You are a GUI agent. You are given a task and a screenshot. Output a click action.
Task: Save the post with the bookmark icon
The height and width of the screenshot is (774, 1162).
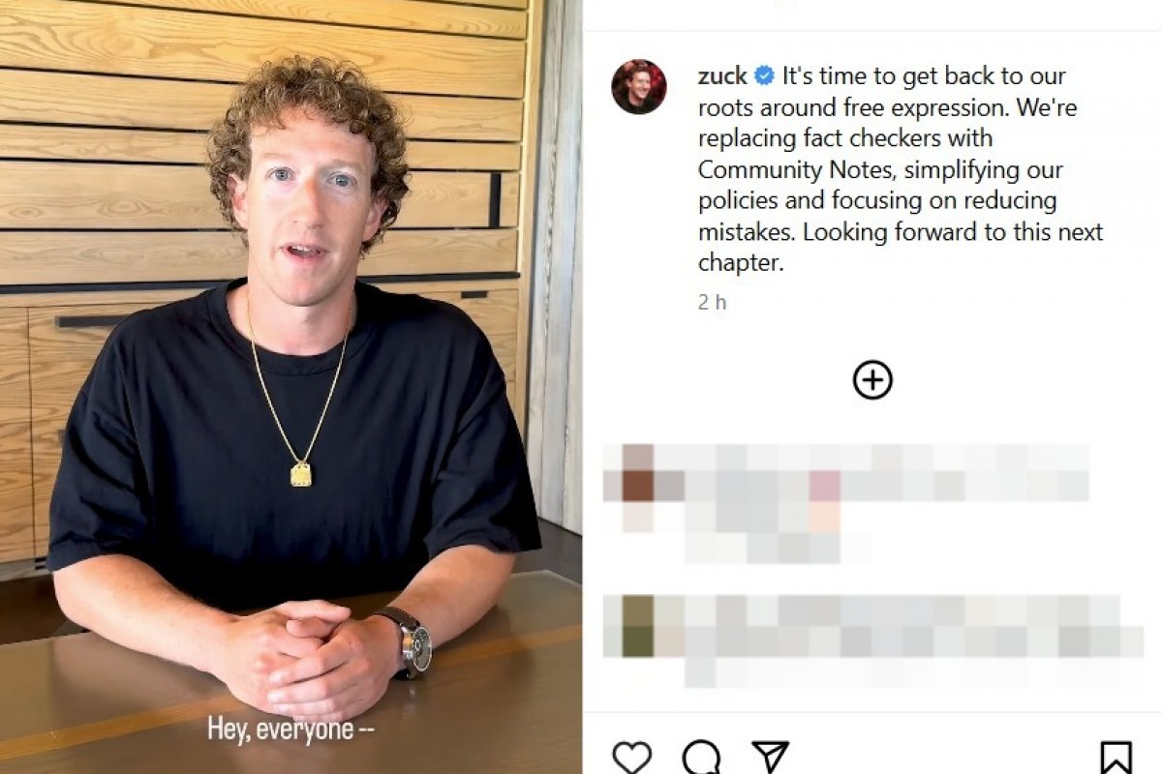click(x=1116, y=758)
